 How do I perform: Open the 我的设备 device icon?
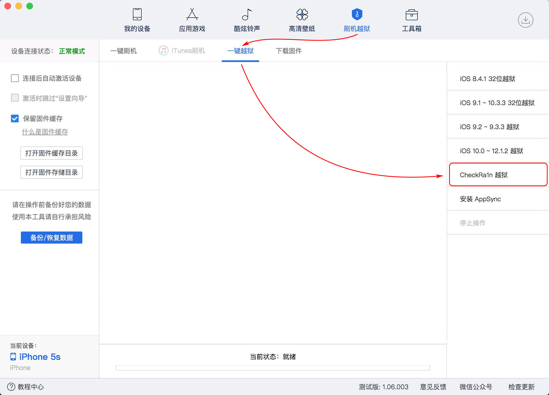tap(137, 14)
